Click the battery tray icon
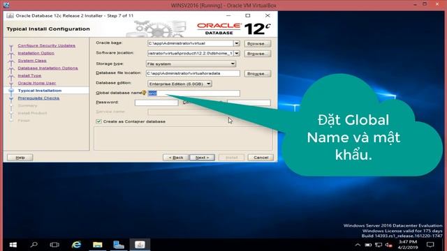447x251 pixels. coord(368,245)
